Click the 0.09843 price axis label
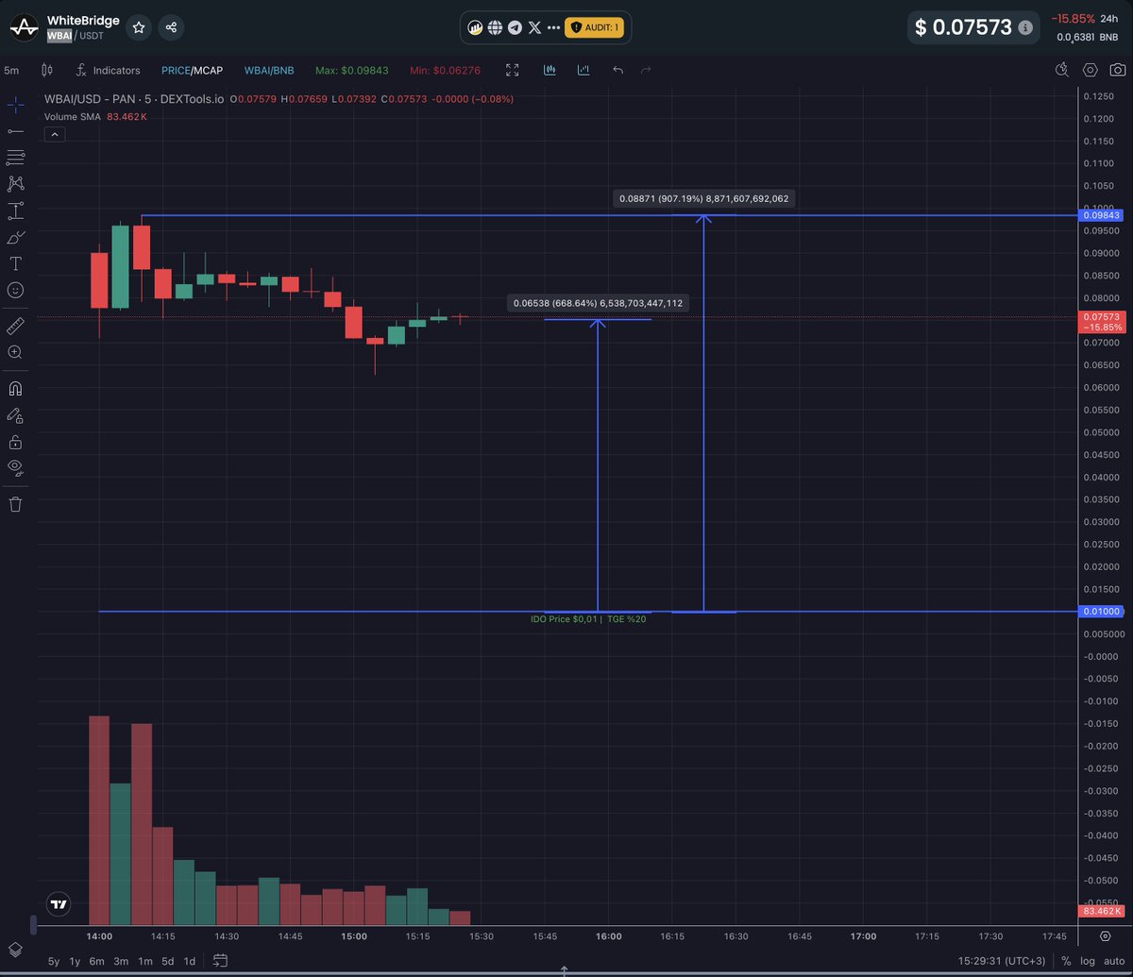This screenshot has height=977, width=1133. point(1100,215)
